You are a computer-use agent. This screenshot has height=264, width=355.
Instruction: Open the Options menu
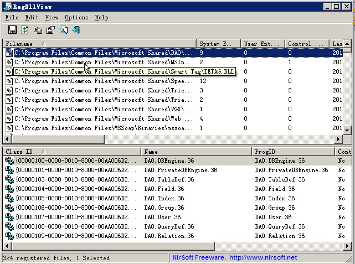76,17
